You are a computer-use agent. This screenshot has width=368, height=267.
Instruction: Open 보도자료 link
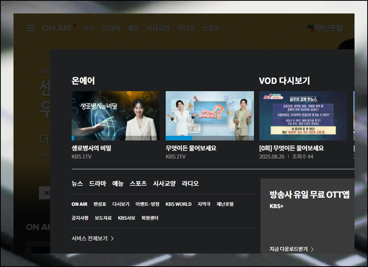tap(103, 218)
